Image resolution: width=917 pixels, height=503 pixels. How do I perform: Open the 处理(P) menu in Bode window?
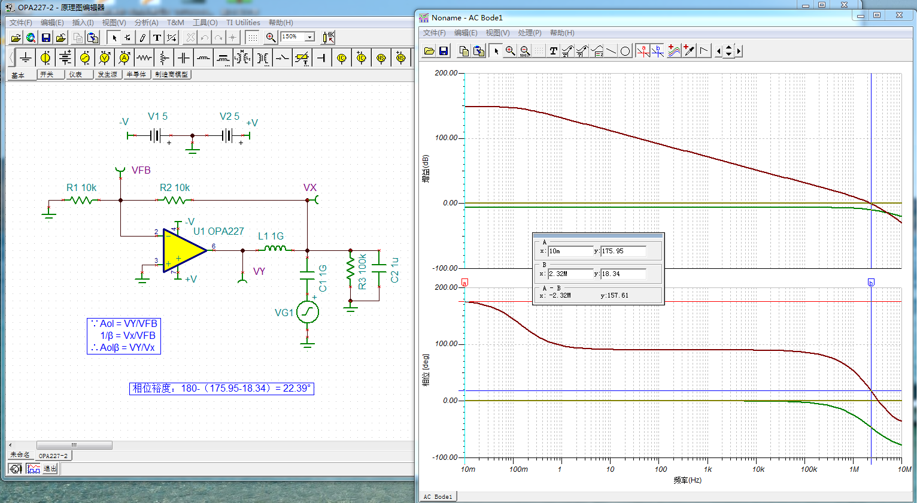tap(529, 33)
